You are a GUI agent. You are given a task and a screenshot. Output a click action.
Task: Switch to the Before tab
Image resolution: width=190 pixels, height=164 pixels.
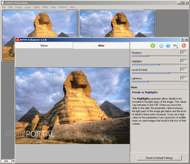point(44,45)
